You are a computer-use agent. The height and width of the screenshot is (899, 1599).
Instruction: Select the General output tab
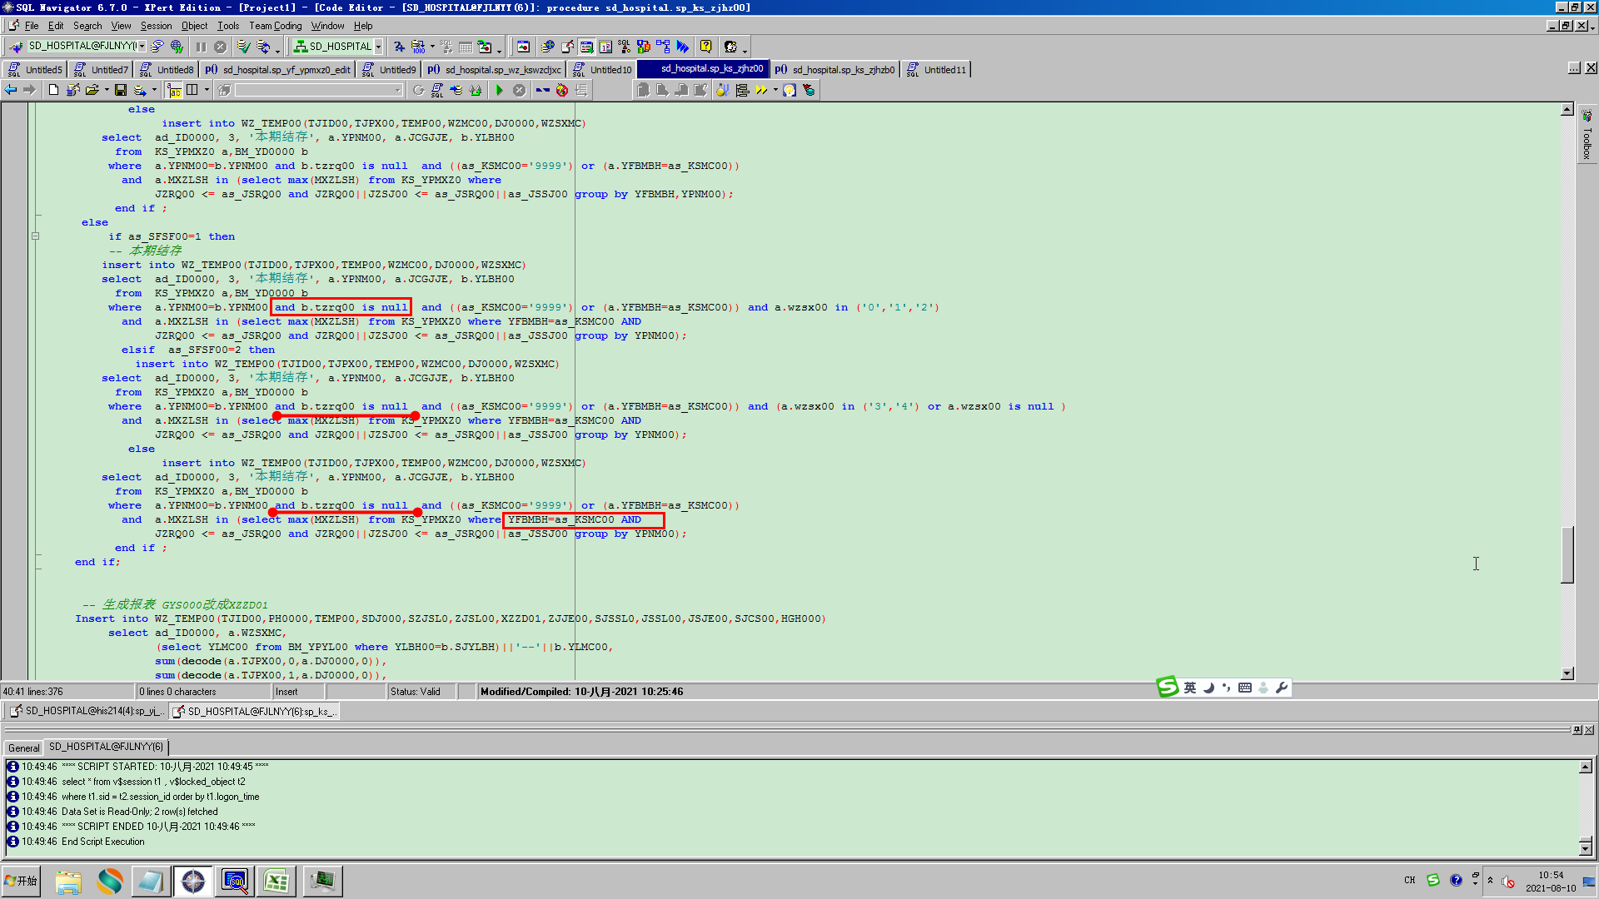pos(23,748)
